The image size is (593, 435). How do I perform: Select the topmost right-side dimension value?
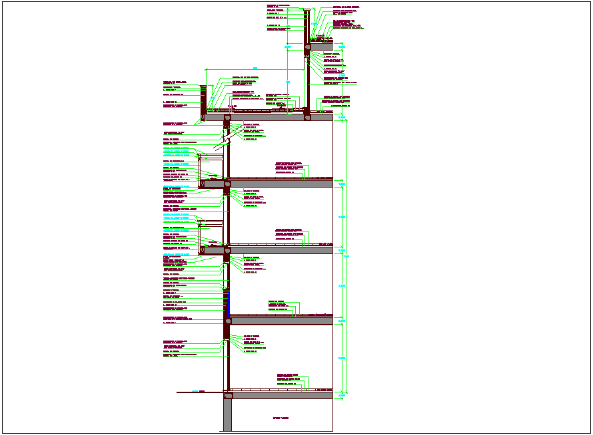pyautogui.click(x=341, y=116)
